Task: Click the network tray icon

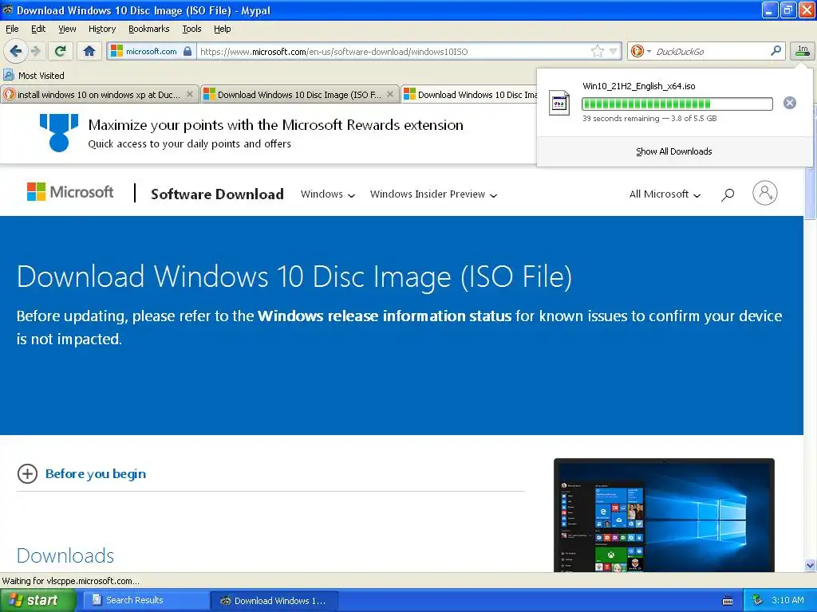Action: click(757, 601)
